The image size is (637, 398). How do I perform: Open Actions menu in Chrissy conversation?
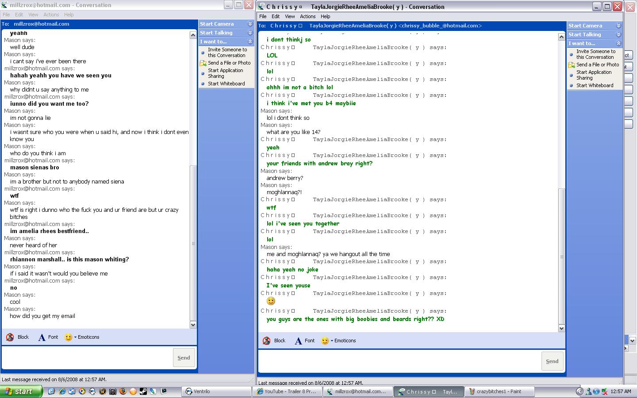307,16
